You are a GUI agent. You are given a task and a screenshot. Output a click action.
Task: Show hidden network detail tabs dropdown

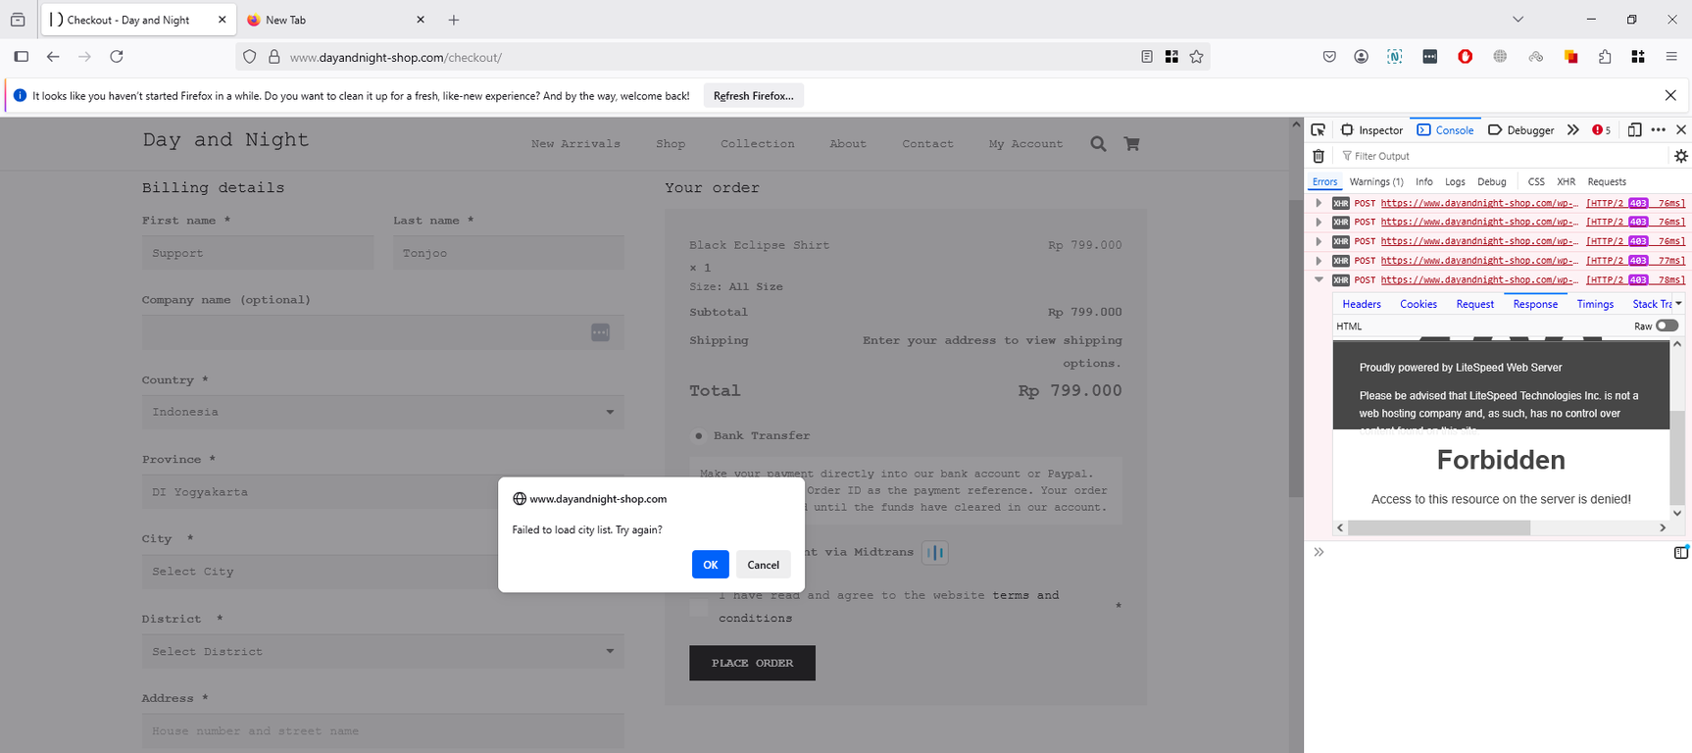[x=1678, y=304]
